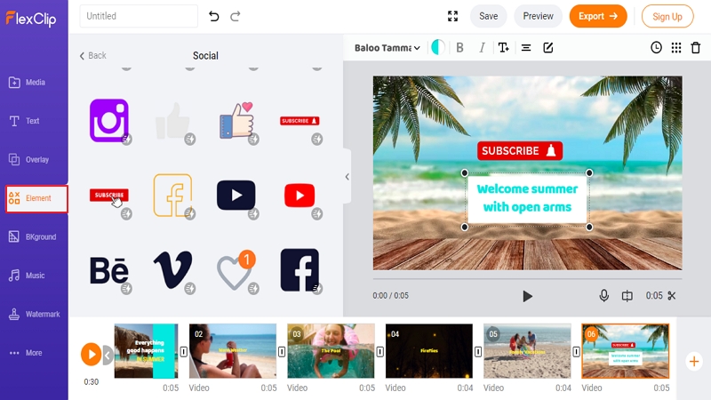The height and width of the screenshot is (400, 711).
Task: Open the Baloo Tamma font dropdown
Action: 387,48
